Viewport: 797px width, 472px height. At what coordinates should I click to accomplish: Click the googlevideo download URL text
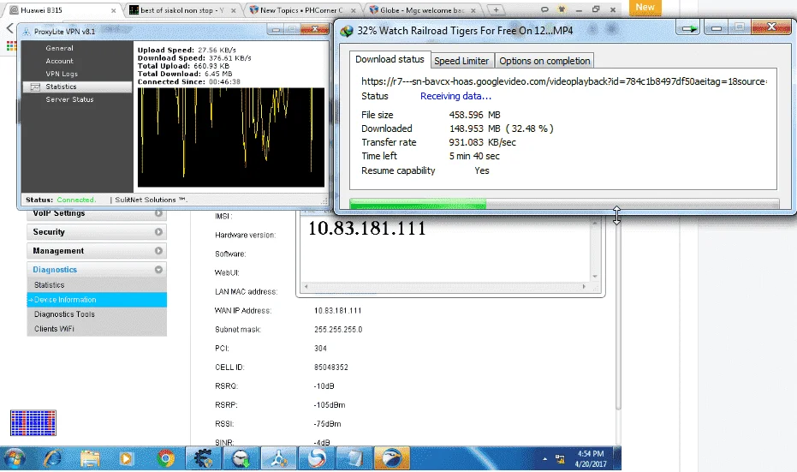[563, 81]
